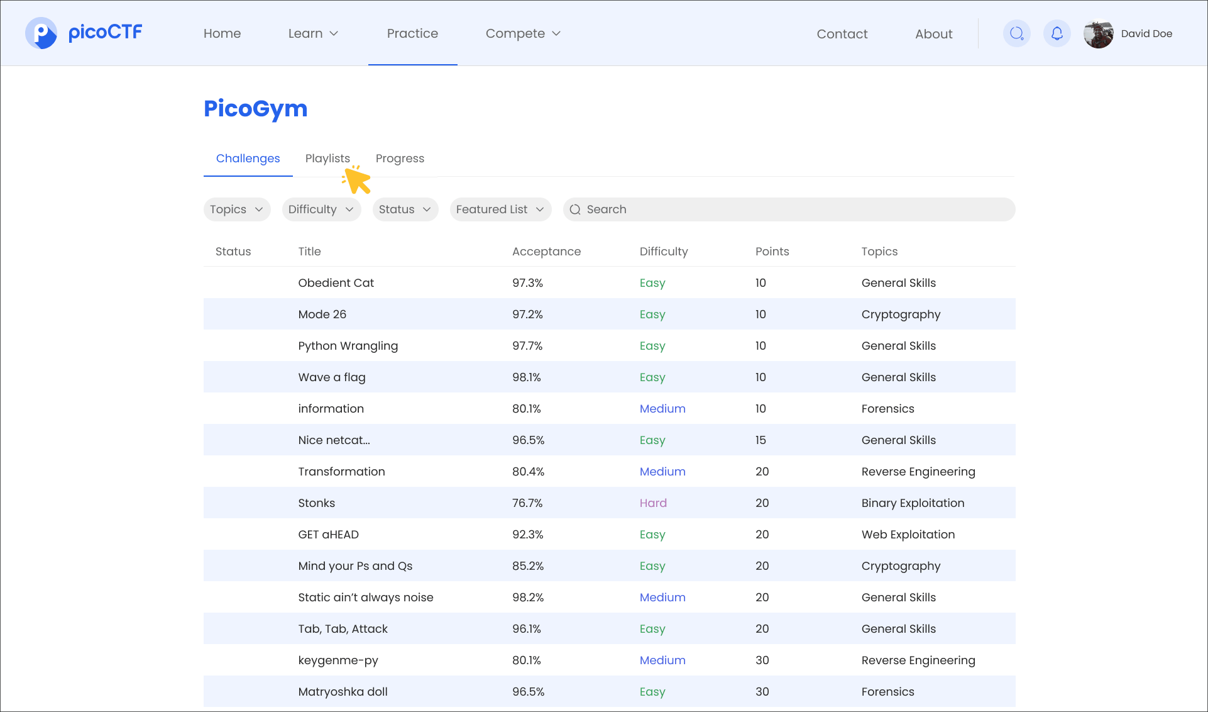Click the Topics column header
Screen dimensions: 1208x712
[x=879, y=252]
